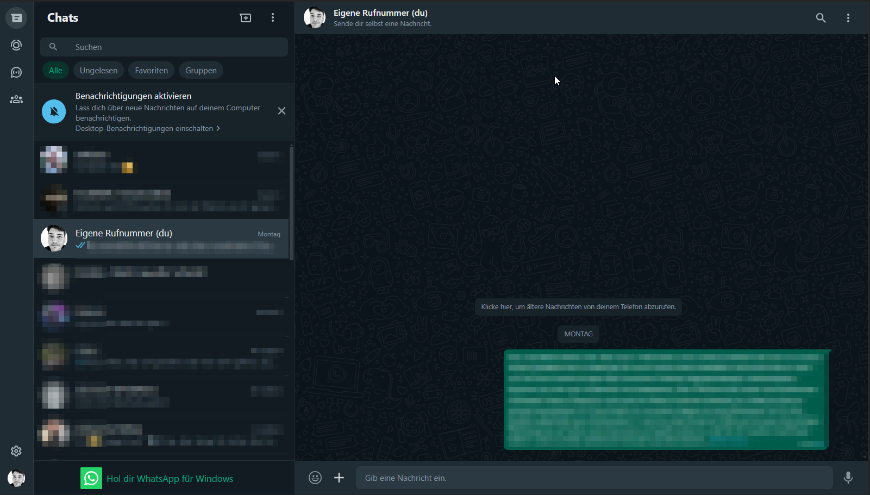Filter chats by Ungelesen
870x495 pixels.
coord(98,71)
